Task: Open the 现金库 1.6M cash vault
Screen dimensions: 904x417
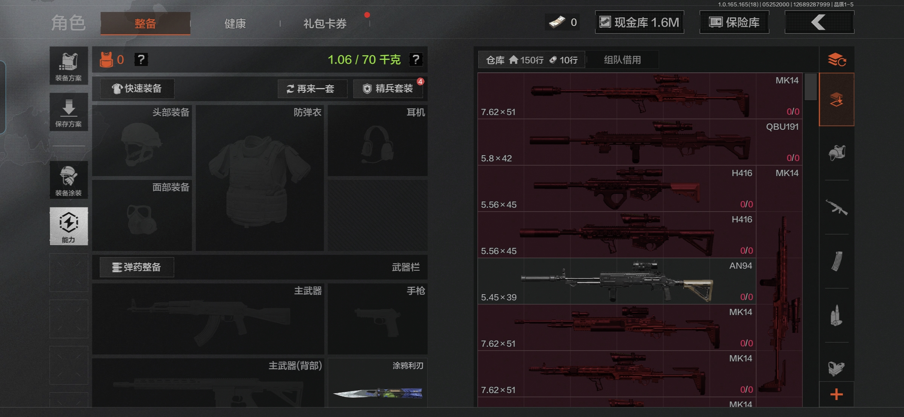Action: [639, 22]
